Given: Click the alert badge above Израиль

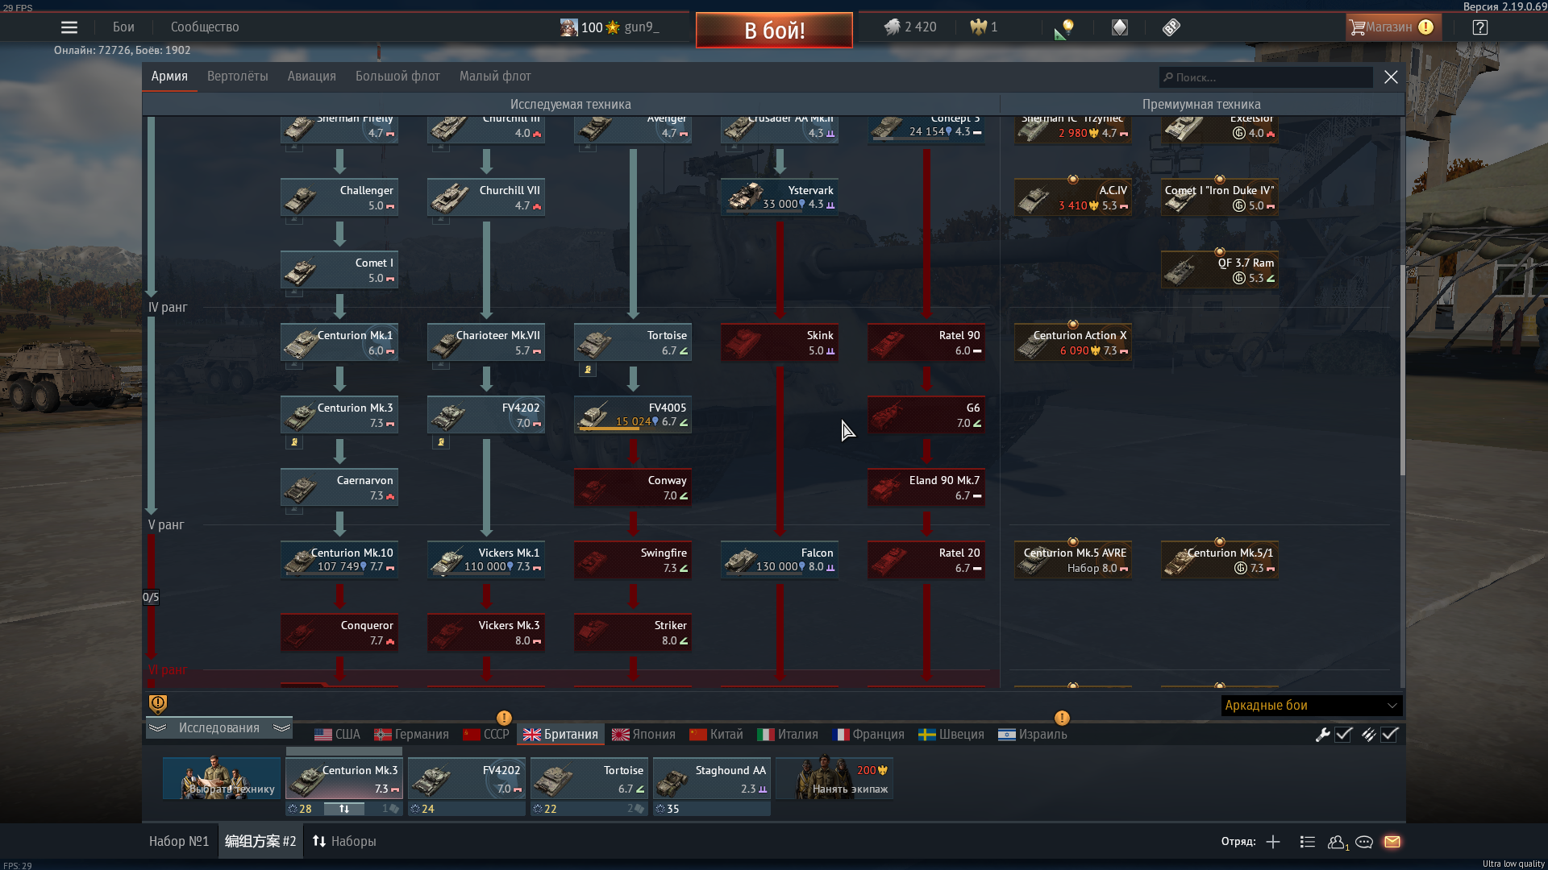Looking at the screenshot, I should click(1062, 718).
